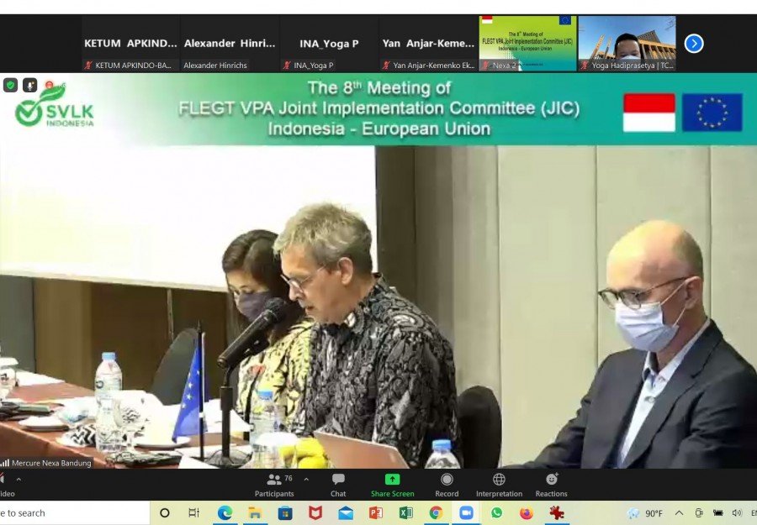Image resolution: width=757 pixels, height=525 pixels.
Task: Select the Nexa 2 shared thumbnail
Action: pos(527,44)
